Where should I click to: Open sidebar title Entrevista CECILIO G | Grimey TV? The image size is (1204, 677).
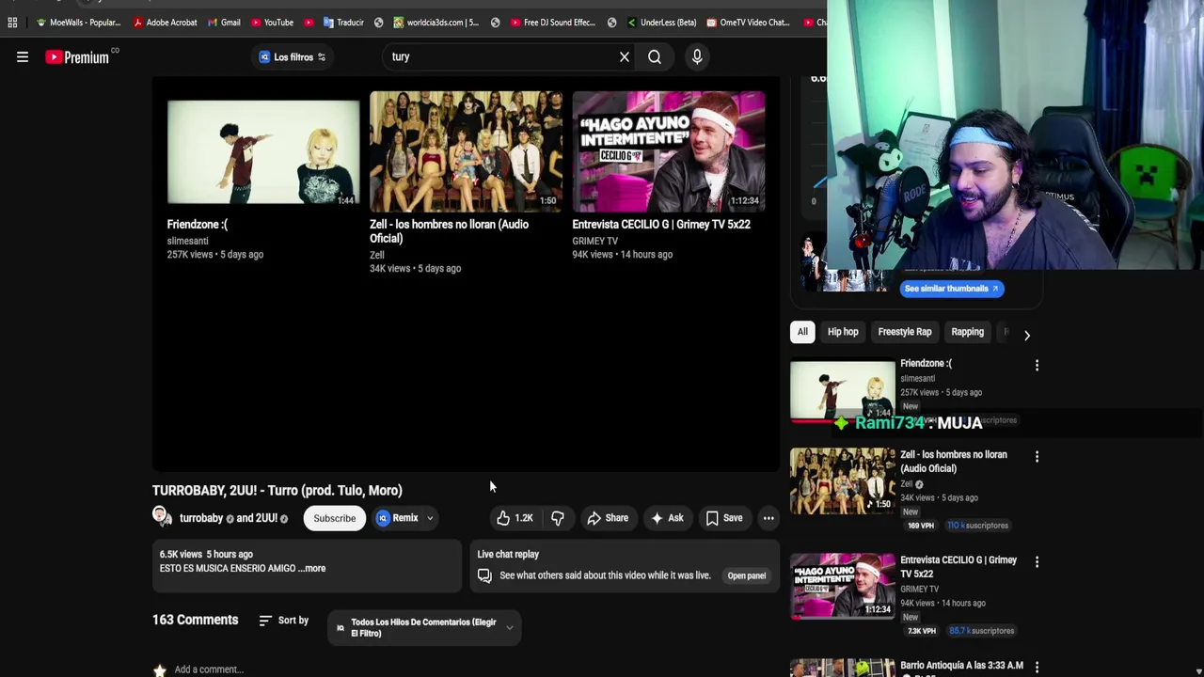(x=958, y=567)
